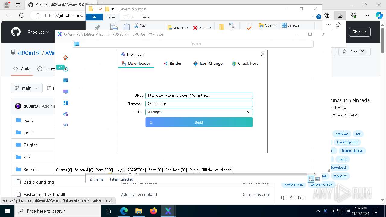This screenshot has width=386, height=217.
Task: Click the hacking-tool topic tag
Action: (347, 142)
